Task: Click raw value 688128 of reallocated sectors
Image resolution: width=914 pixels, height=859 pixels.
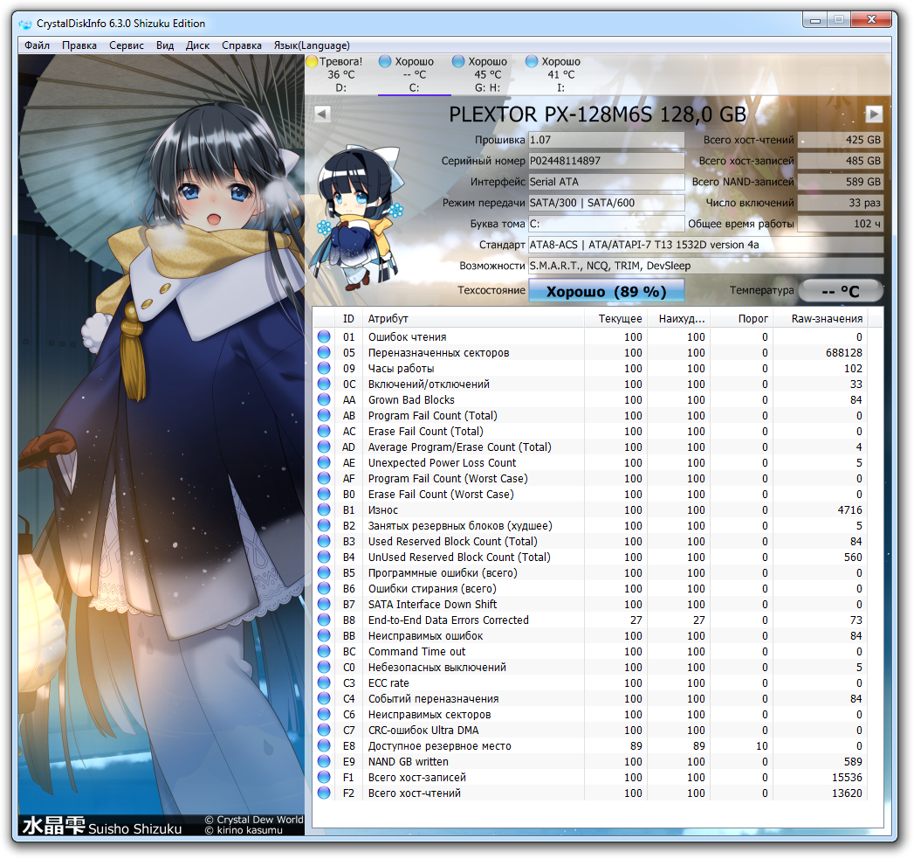Action: coord(843,352)
